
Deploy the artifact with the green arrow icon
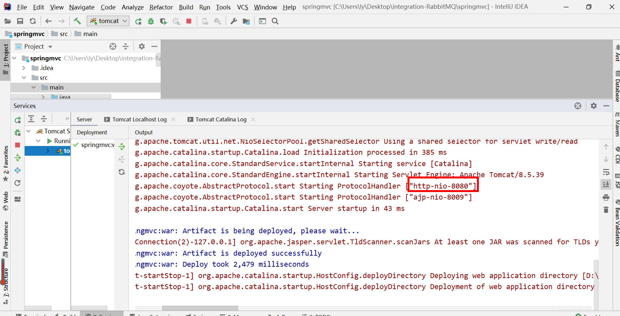122,147
